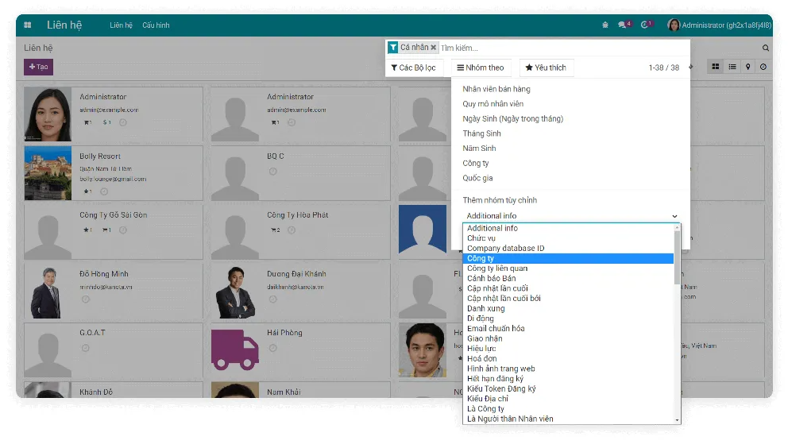
Task: Open the apps grid menu icon
Action: [x=28, y=25]
